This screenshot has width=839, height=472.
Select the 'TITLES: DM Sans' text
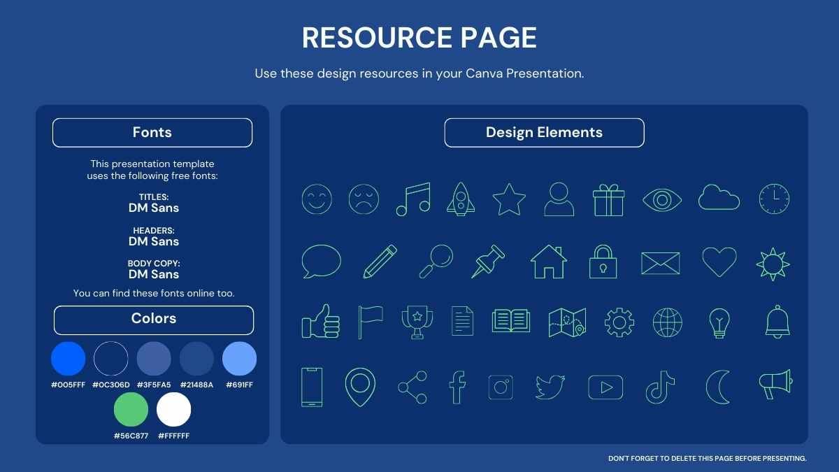154,203
